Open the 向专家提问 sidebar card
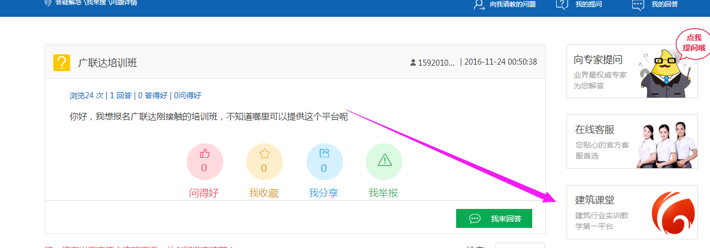This screenshot has width=710, height=248. [632, 71]
